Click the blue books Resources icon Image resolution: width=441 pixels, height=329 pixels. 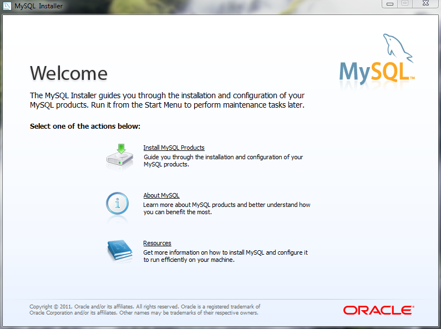click(120, 251)
